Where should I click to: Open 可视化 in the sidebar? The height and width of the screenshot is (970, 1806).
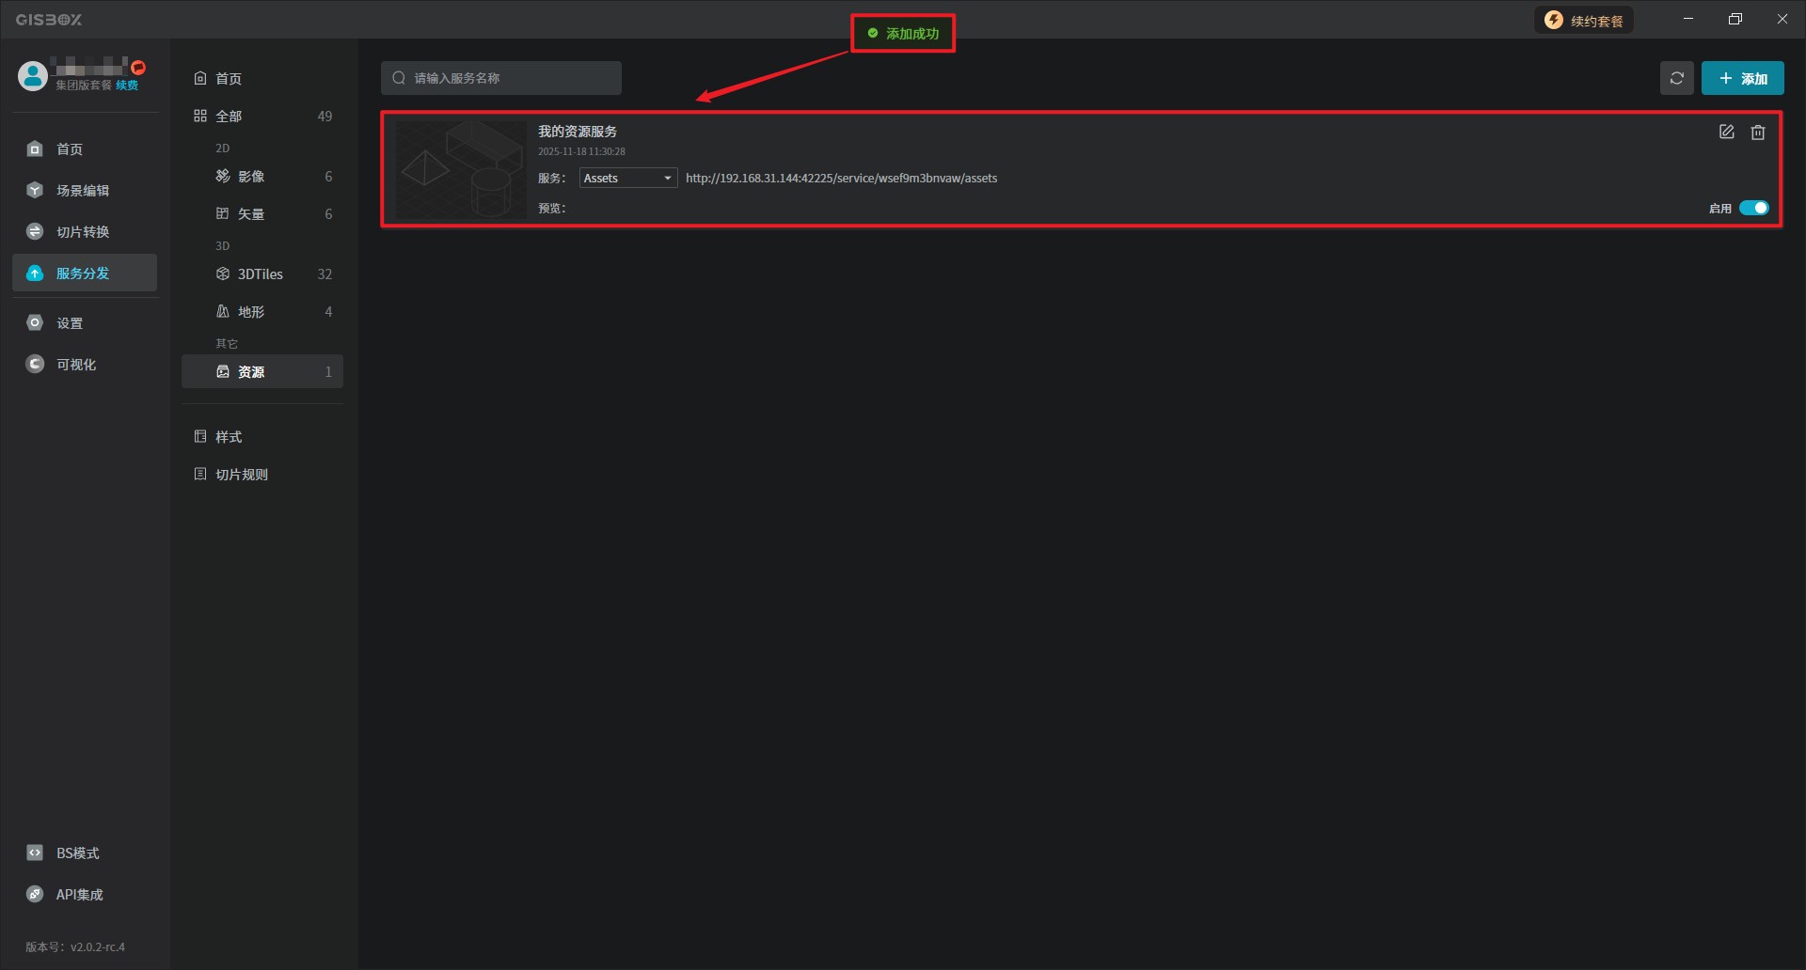[75, 365]
